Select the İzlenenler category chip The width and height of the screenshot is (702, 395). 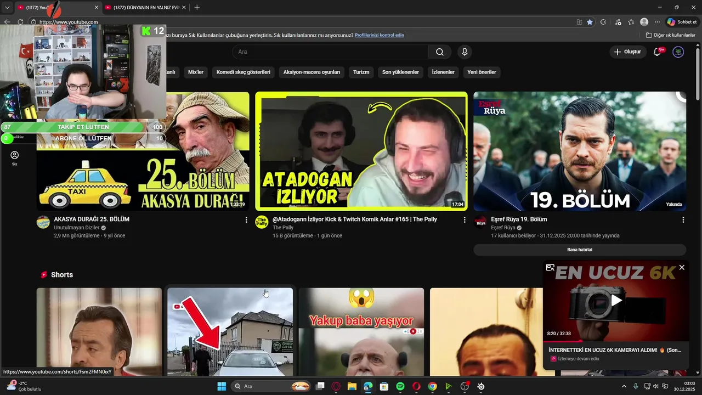tap(443, 72)
